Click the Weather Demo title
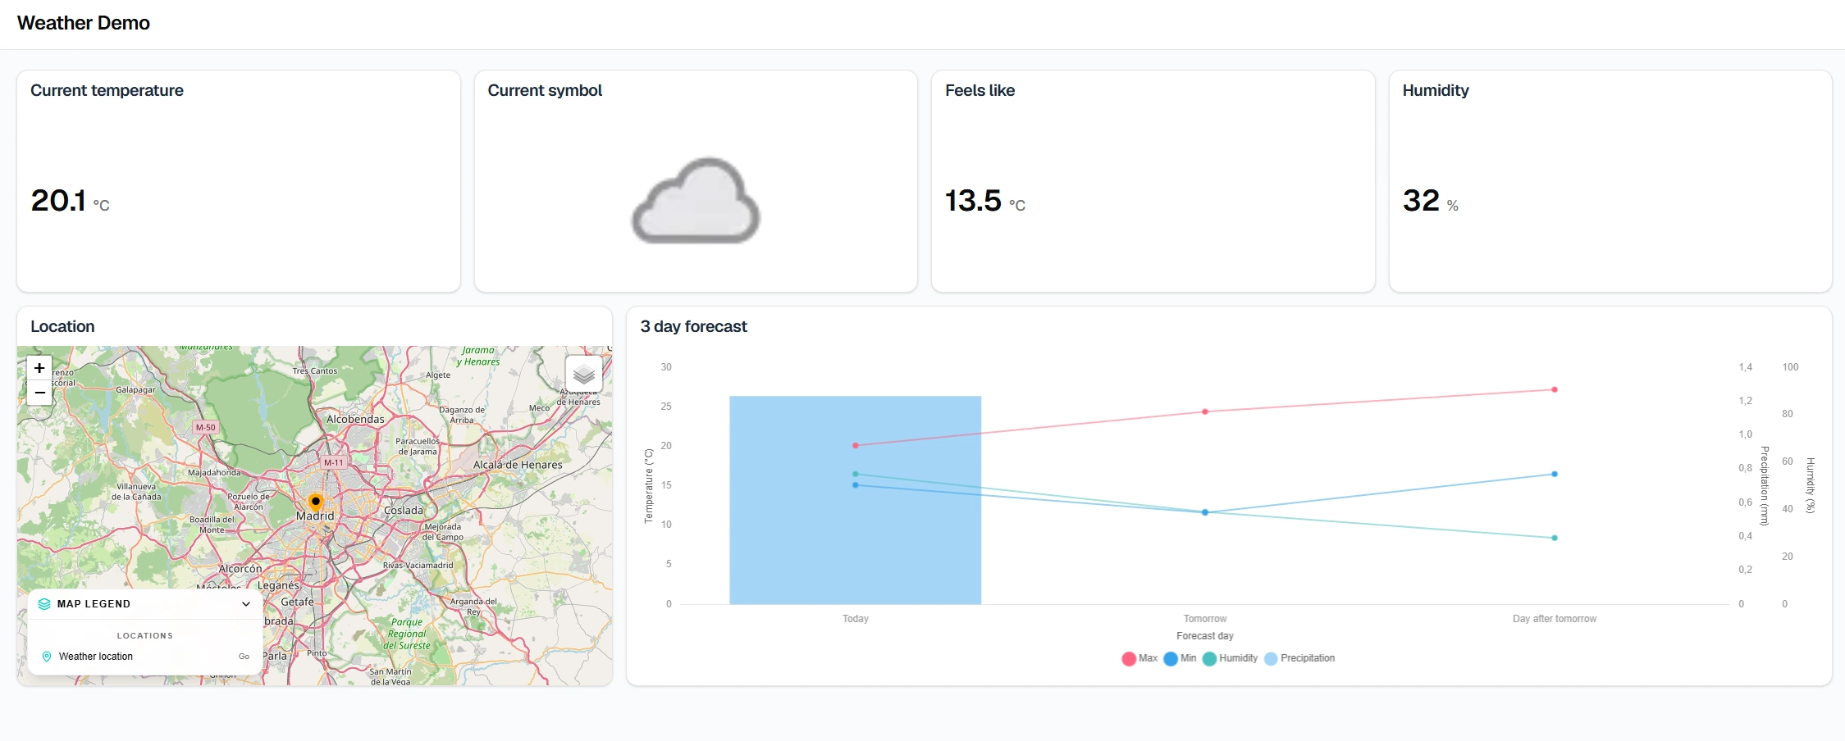Screen dimensions: 1845x741 point(84,23)
